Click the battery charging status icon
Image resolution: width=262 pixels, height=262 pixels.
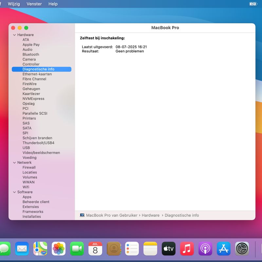253,4
